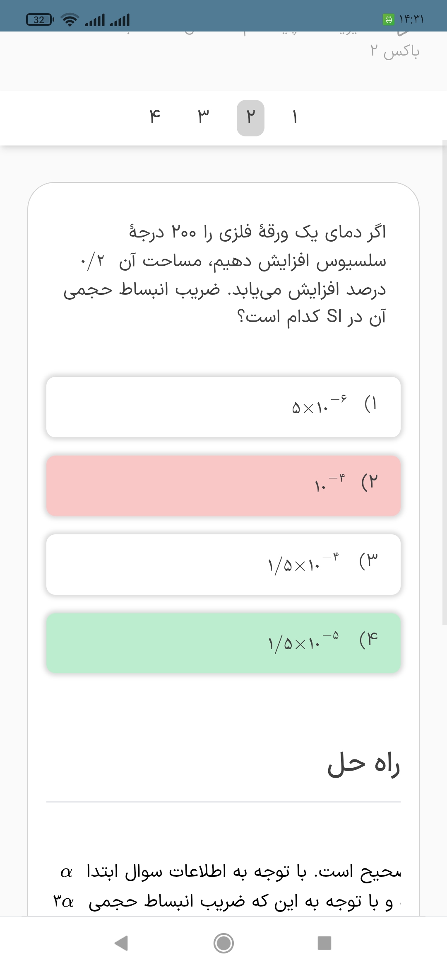Tap the first cellular signal bars icon
The height and width of the screenshot is (970, 447).
95,19
